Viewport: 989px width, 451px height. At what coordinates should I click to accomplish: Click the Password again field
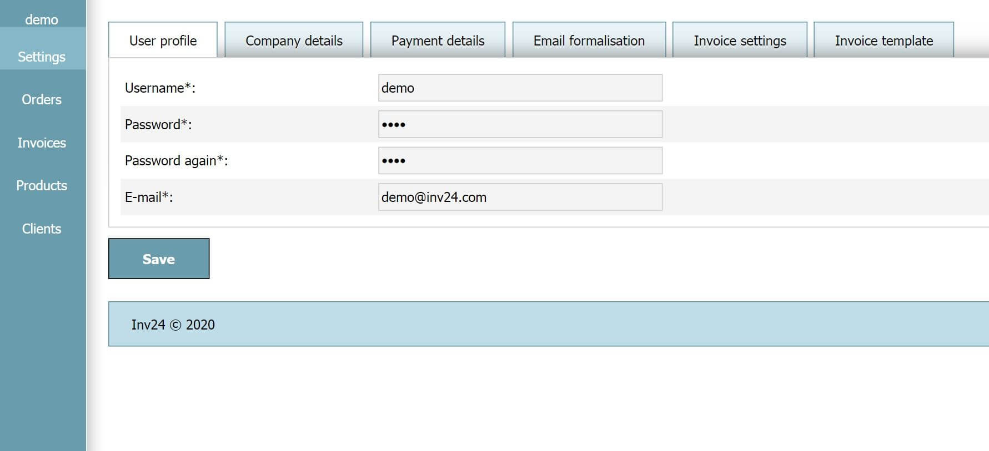520,160
